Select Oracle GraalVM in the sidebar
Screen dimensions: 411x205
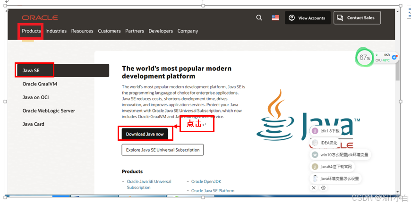tap(40, 84)
